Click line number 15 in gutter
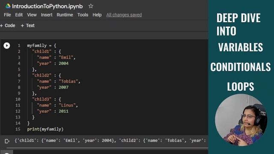The width and height of the screenshot is (274, 154). pos(18,129)
